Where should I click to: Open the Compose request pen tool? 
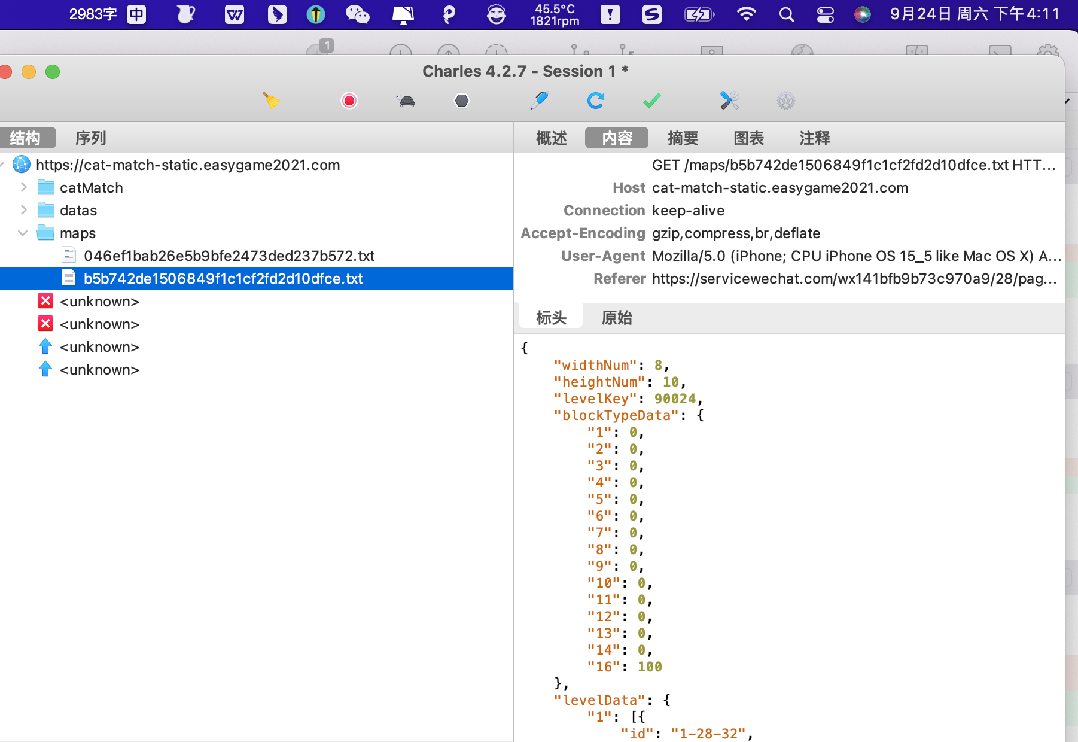click(539, 101)
